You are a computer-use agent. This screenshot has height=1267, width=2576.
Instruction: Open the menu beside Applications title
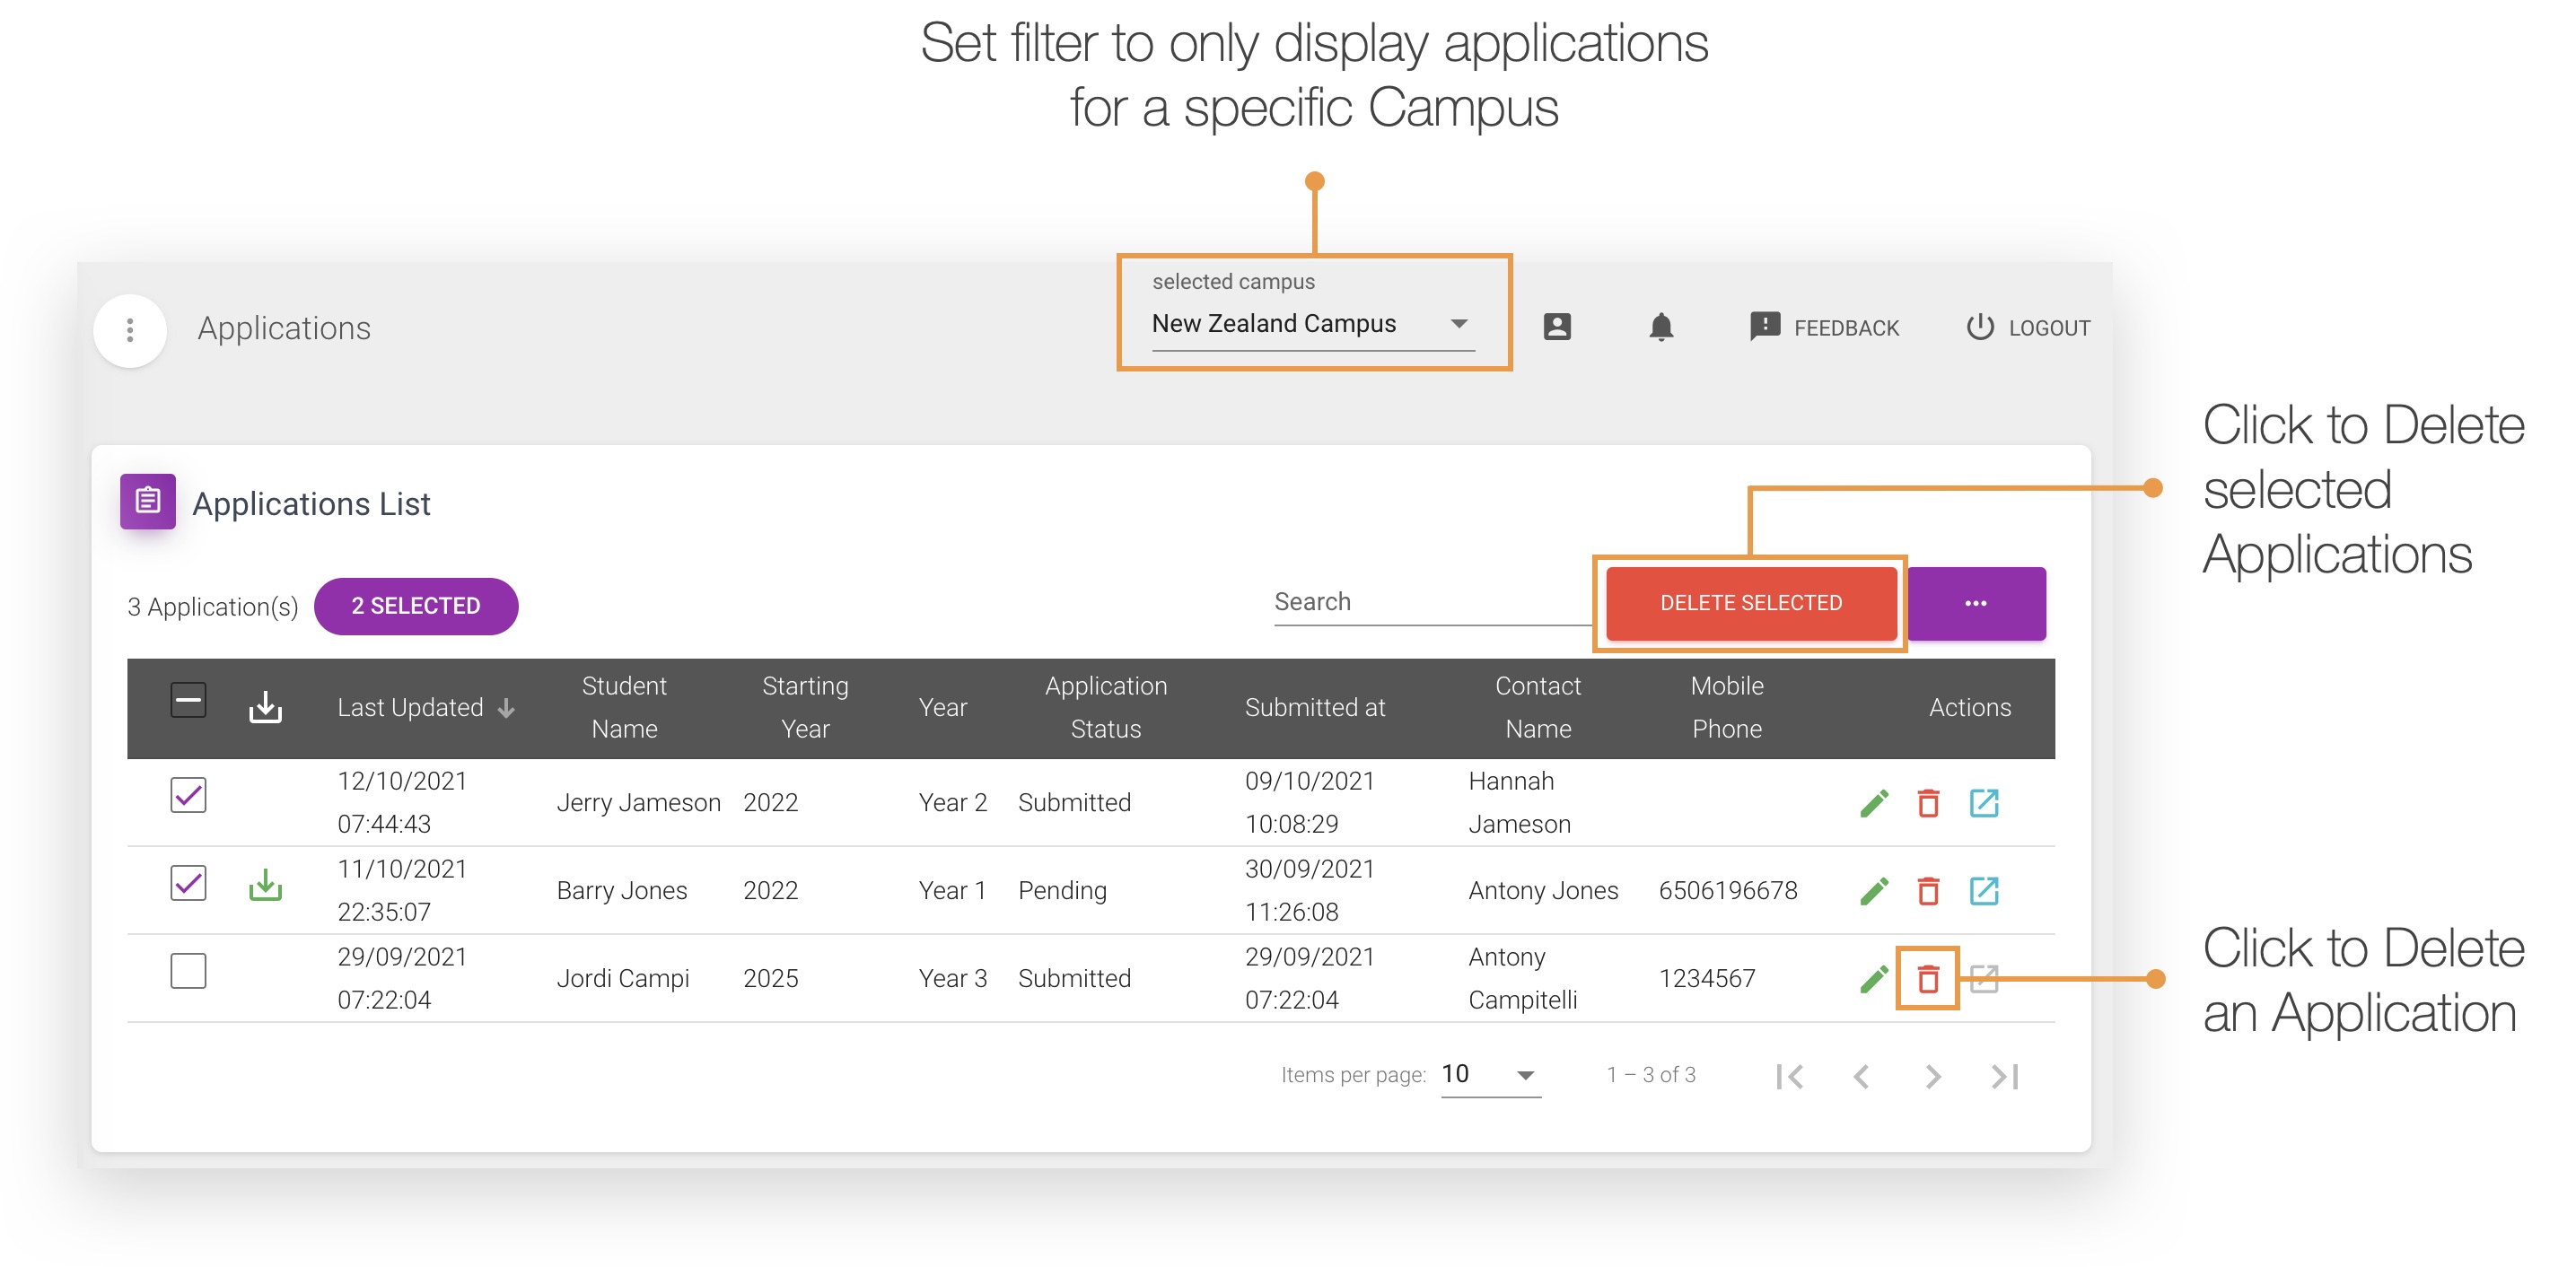click(129, 330)
